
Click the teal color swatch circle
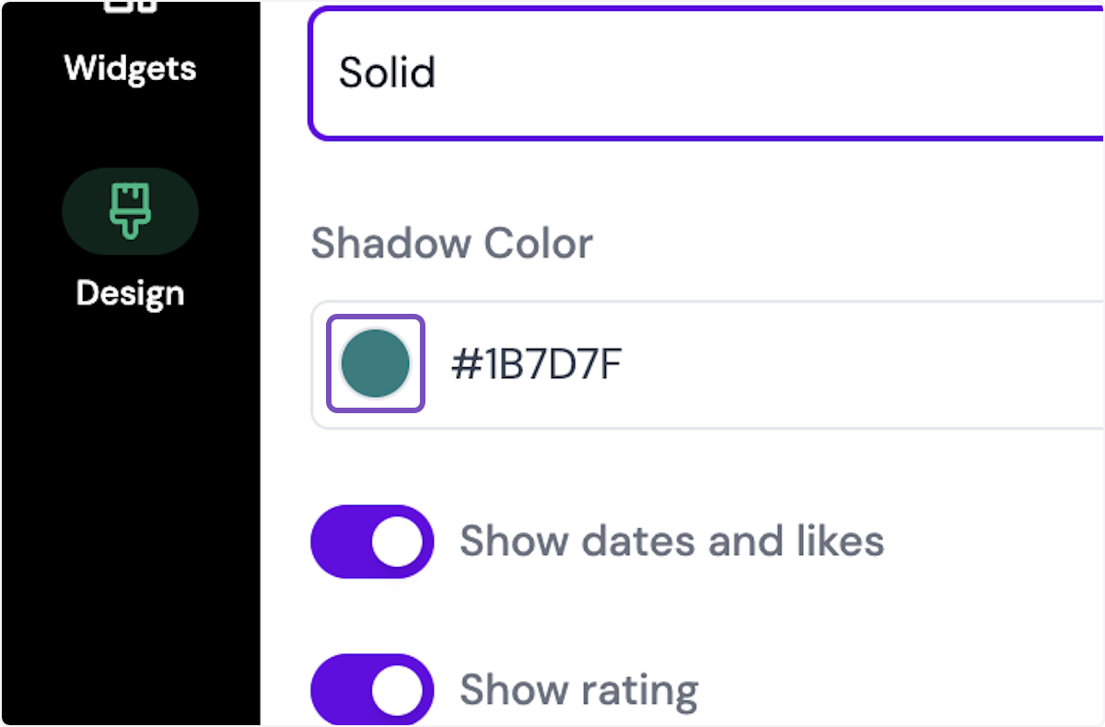click(x=375, y=363)
